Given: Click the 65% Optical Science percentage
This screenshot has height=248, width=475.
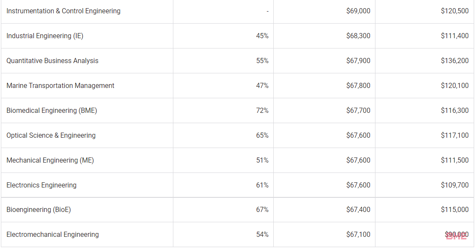Looking at the screenshot, I should tap(262, 135).
